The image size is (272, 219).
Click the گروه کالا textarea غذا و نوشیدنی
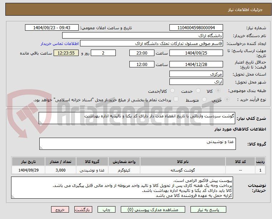point(137,144)
